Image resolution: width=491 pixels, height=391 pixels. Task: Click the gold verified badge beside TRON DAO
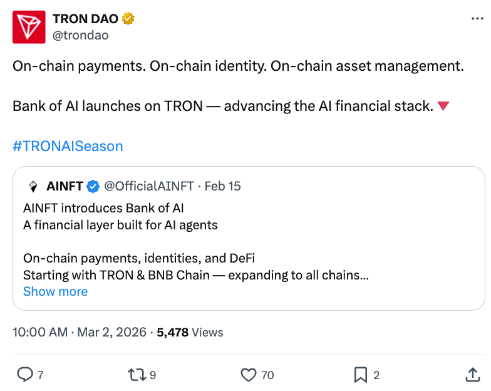click(128, 19)
